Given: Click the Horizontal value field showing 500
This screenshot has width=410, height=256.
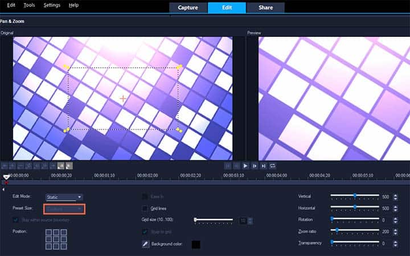Looking at the screenshot, I should [x=386, y=208].
